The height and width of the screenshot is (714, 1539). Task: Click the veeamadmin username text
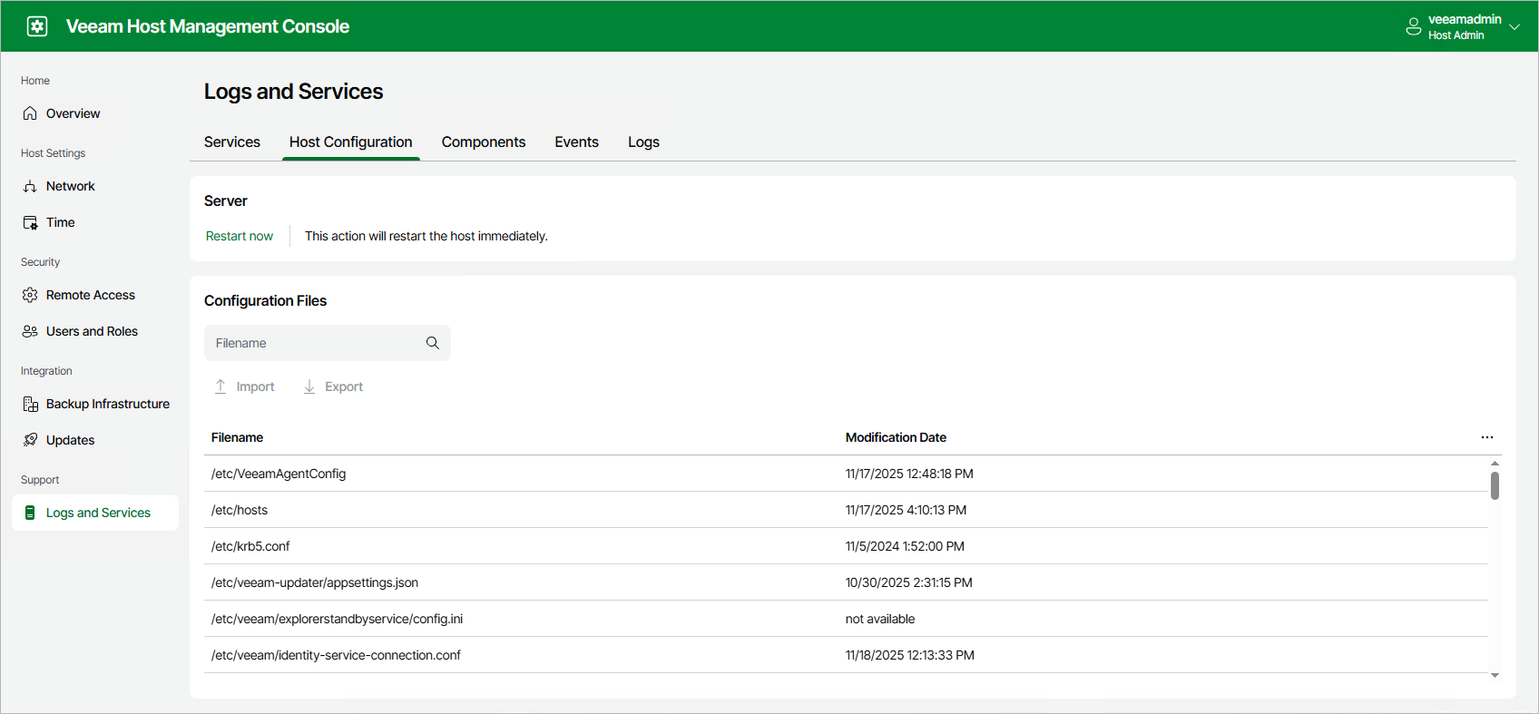point(1465,19)
